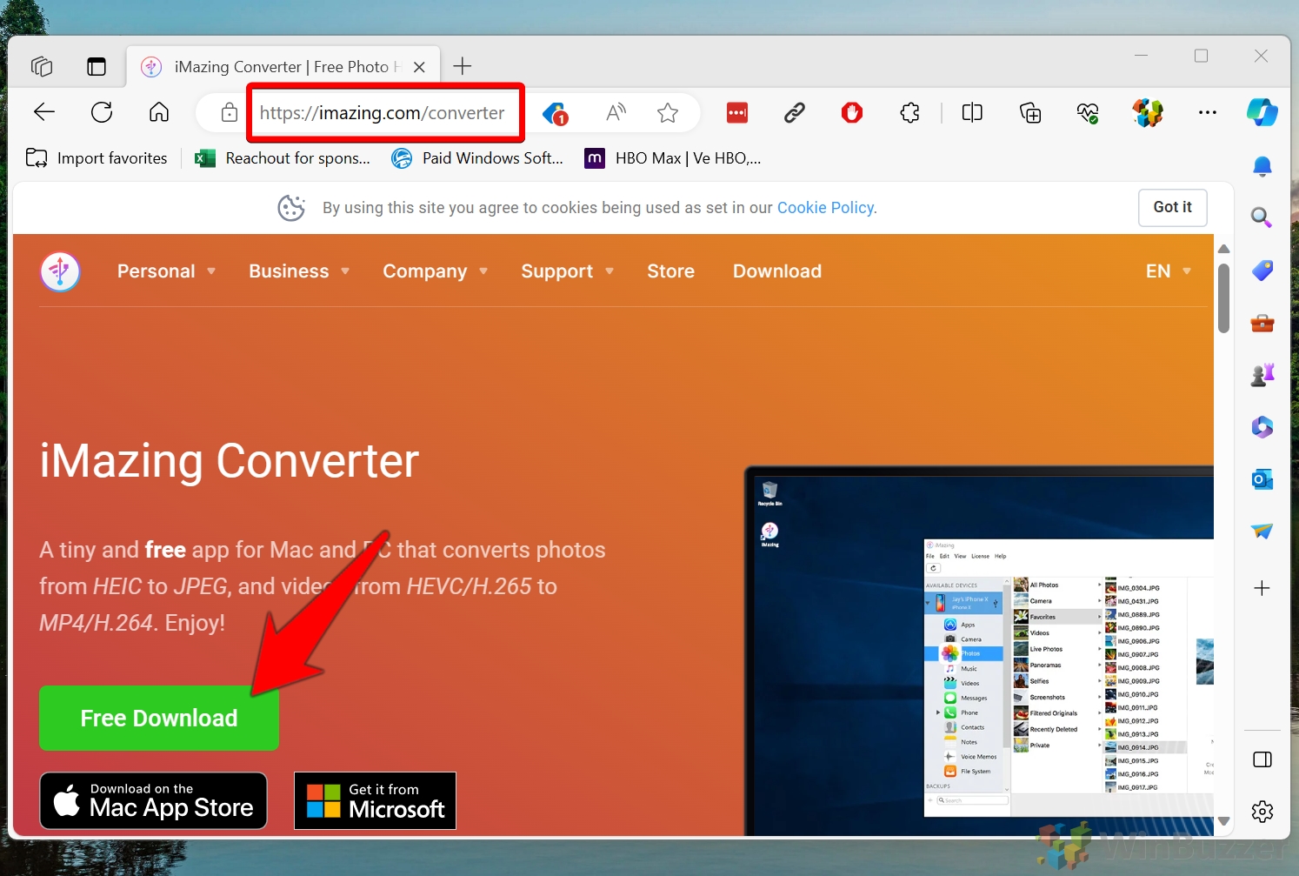This screenshot has height=876, width=1299.
Task: Click the address bar URL field
Action: pyautogui.click(x=382, y=113)
